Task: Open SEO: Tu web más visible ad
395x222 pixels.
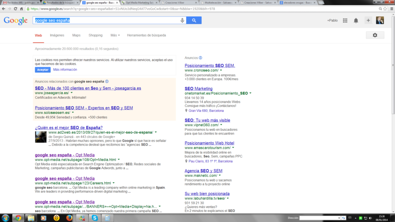Action: click(207, 120)
